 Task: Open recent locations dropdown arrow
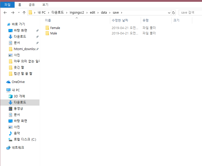tap(19, 13)
